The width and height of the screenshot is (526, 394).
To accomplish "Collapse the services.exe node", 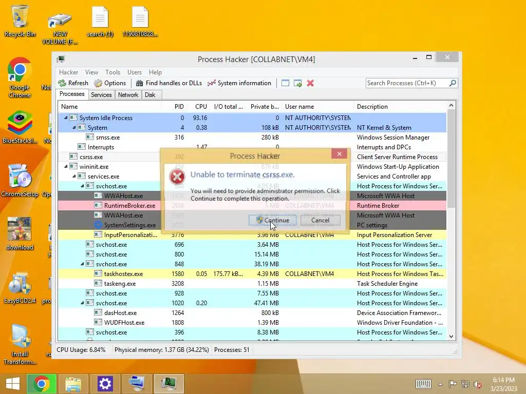I will tap(74, 176).
